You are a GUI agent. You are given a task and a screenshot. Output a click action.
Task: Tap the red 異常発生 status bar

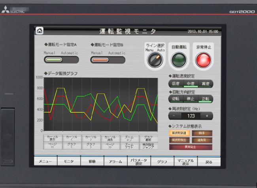(x=191, y=147)
